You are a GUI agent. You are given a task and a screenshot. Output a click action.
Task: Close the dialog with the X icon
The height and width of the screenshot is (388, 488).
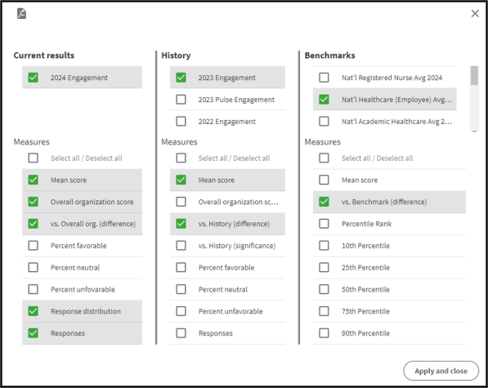tap(475, 13)
